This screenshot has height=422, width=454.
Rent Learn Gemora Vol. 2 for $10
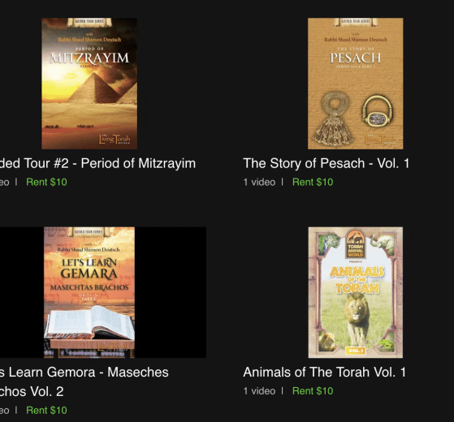(x=46, y=410)
